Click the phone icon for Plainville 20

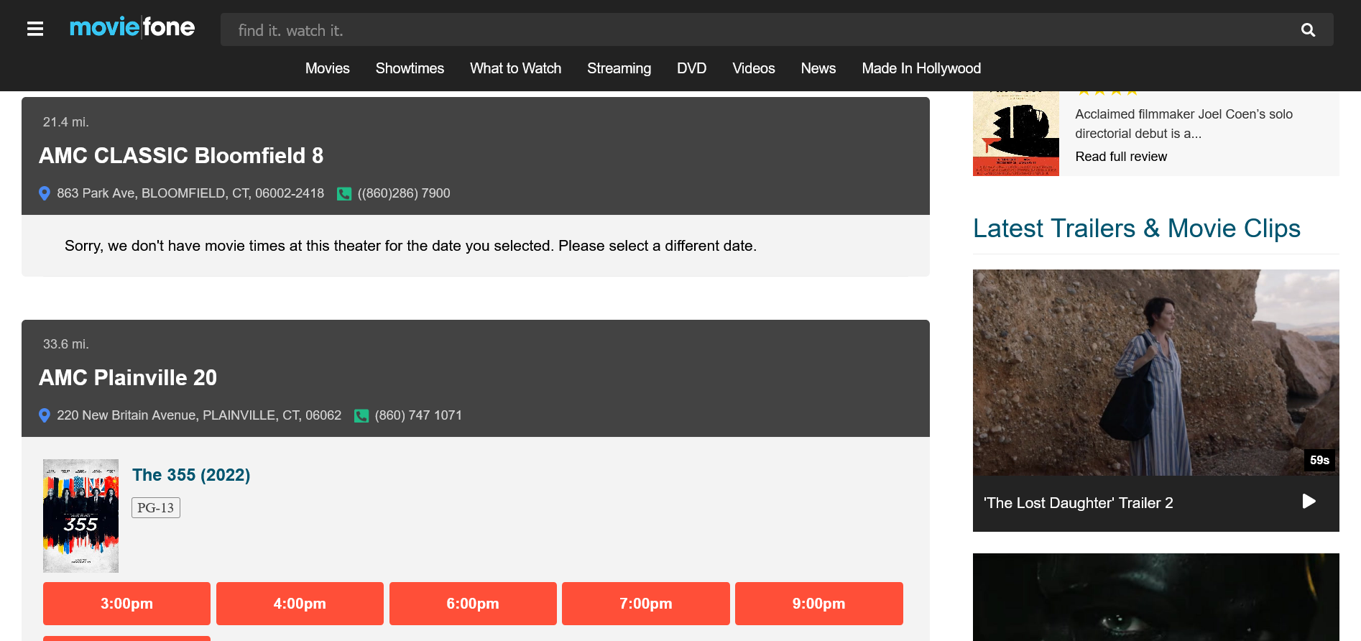pos(361,416)
